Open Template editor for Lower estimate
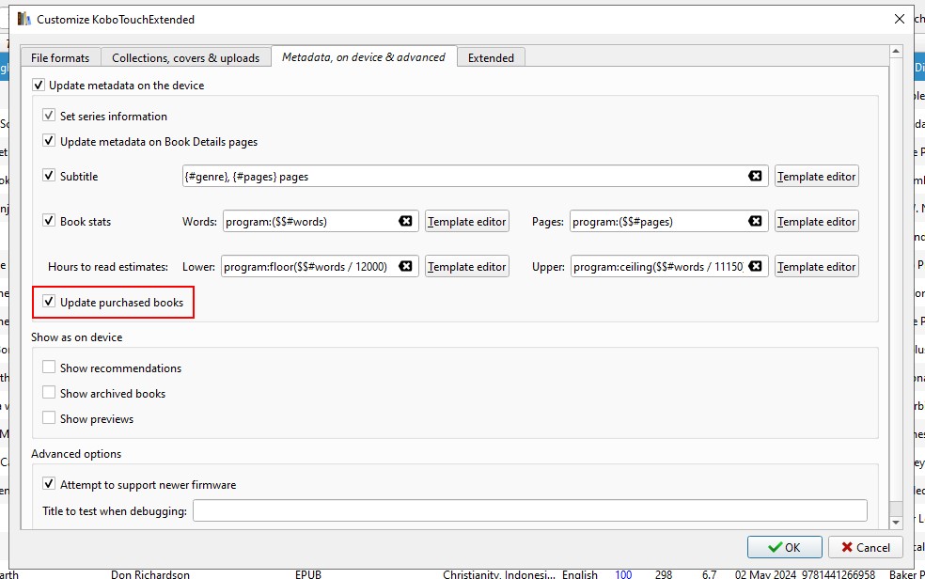 [x=466, y=267]
